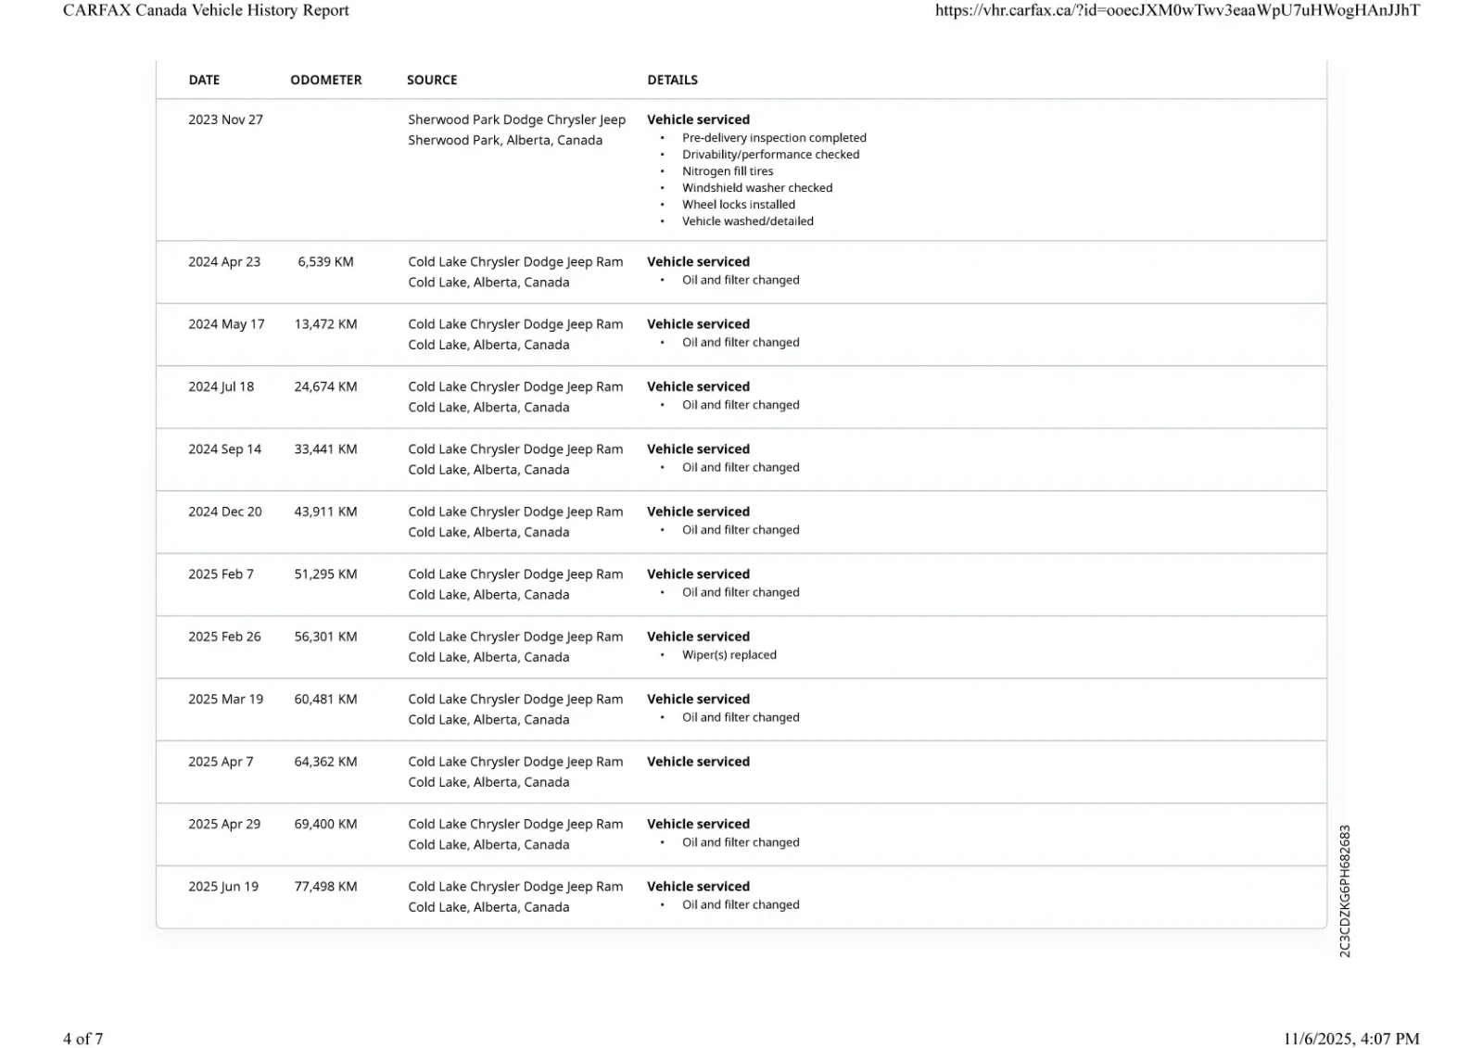1483x1048 pixels.
Task: Click the print timestamp '11/6/2025, 4:07 PM'
Action: click(1351, 1039)
